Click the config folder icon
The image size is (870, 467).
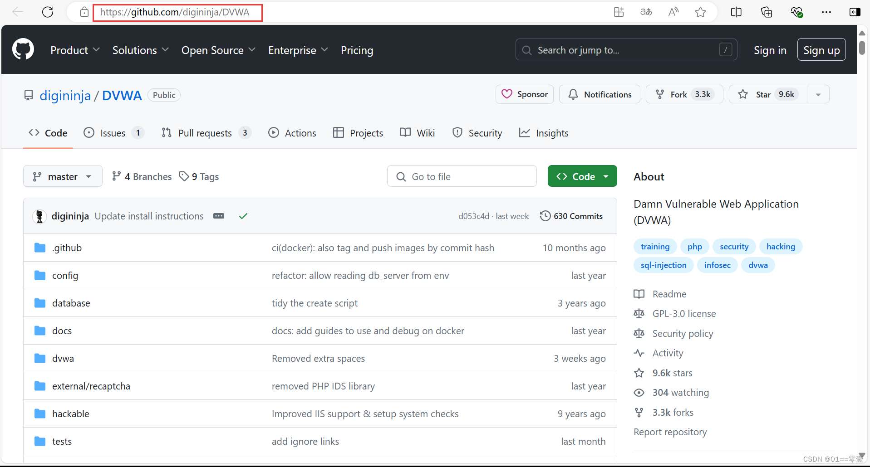(x=40, y=275)
